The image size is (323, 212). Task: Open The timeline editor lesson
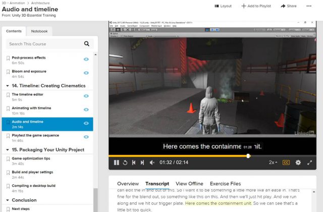[x=28, y=94]
